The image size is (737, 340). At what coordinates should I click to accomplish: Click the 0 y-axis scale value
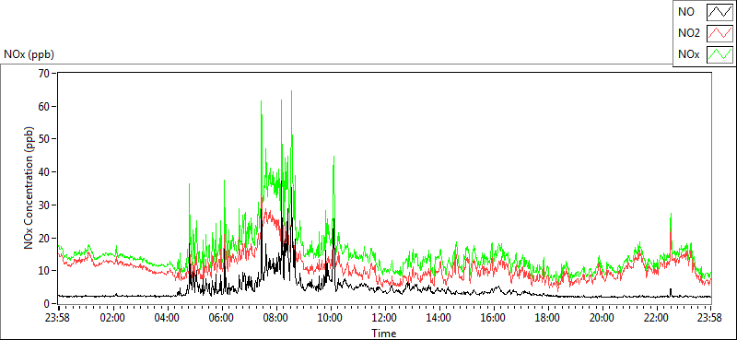click(48, 304)
